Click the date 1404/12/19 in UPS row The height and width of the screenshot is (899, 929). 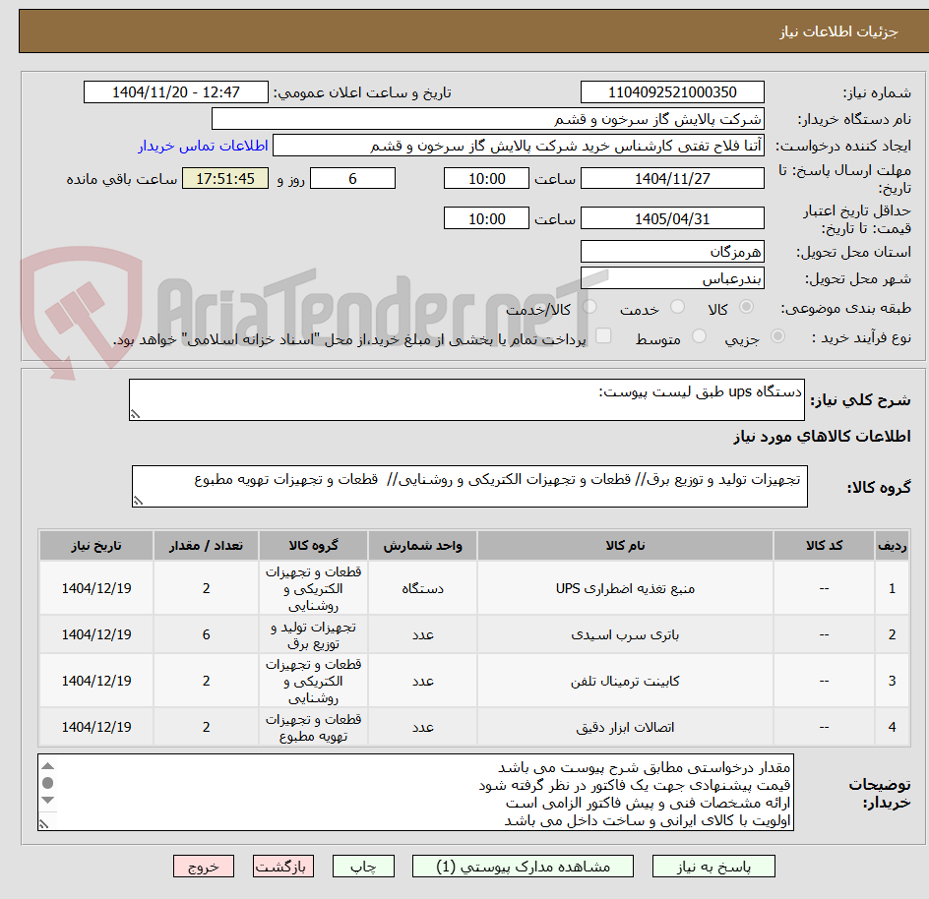96,588
